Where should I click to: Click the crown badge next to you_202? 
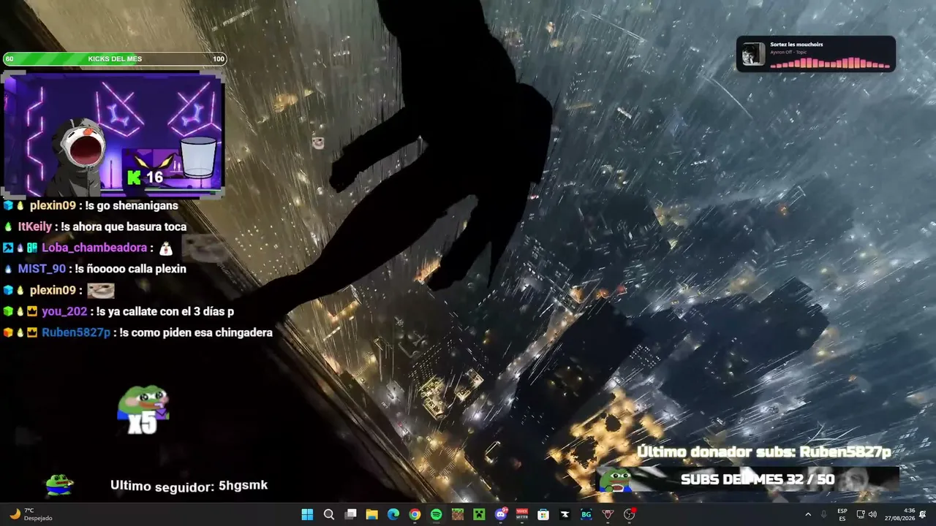pyautogui.click(x=32, y=311)
